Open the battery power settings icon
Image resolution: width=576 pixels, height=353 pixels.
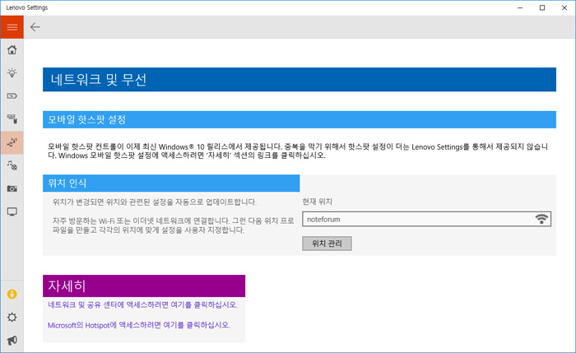coord(12,96)
